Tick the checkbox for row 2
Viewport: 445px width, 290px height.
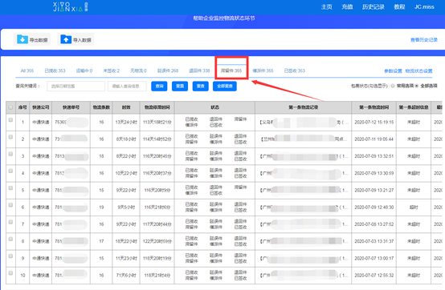click(x=10, y=137)
